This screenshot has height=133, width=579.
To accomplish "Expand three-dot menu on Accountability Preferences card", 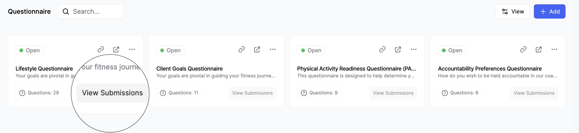I will (x=554, y=49).
